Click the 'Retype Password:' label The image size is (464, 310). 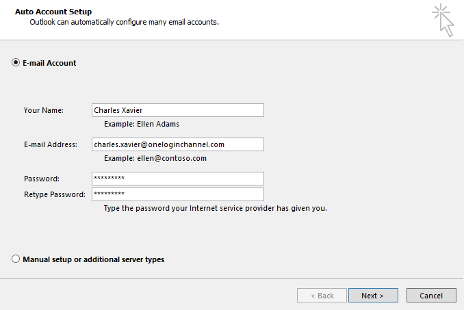55,194
